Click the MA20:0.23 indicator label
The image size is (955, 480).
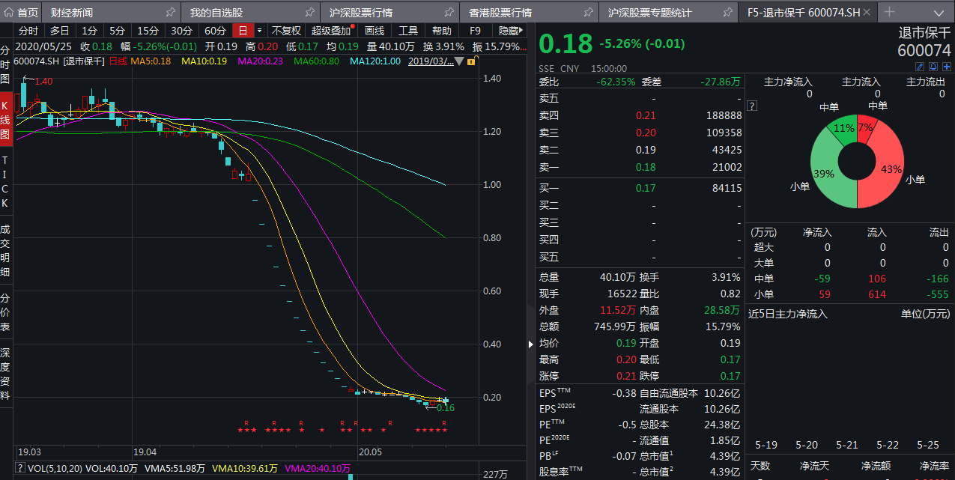tap(260, 61)
